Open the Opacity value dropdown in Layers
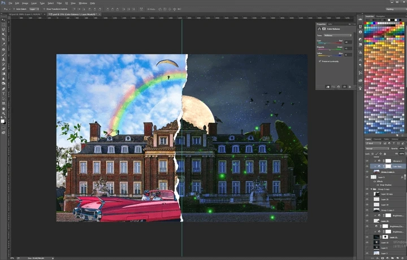 (x=402, y=149)
